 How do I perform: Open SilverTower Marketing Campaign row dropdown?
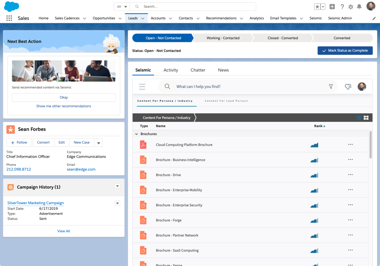pyautogui.click(x=118, y=203)
